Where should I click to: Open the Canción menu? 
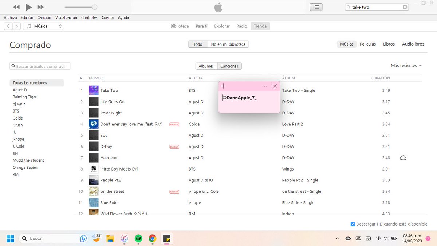(44, 17)
